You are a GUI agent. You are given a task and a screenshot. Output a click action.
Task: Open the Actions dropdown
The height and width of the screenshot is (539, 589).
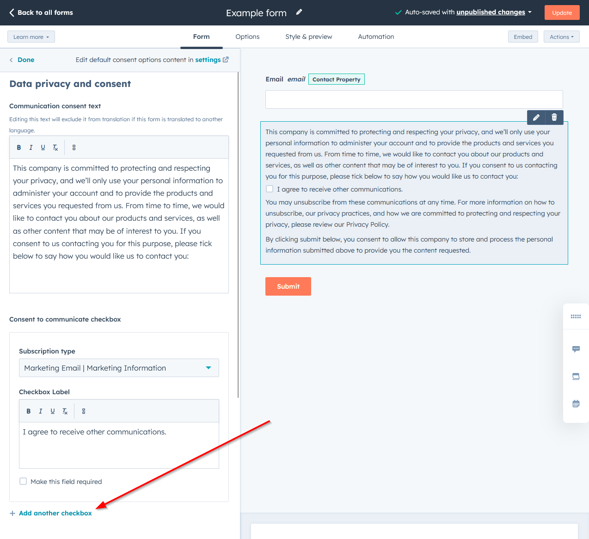[561, 36]
